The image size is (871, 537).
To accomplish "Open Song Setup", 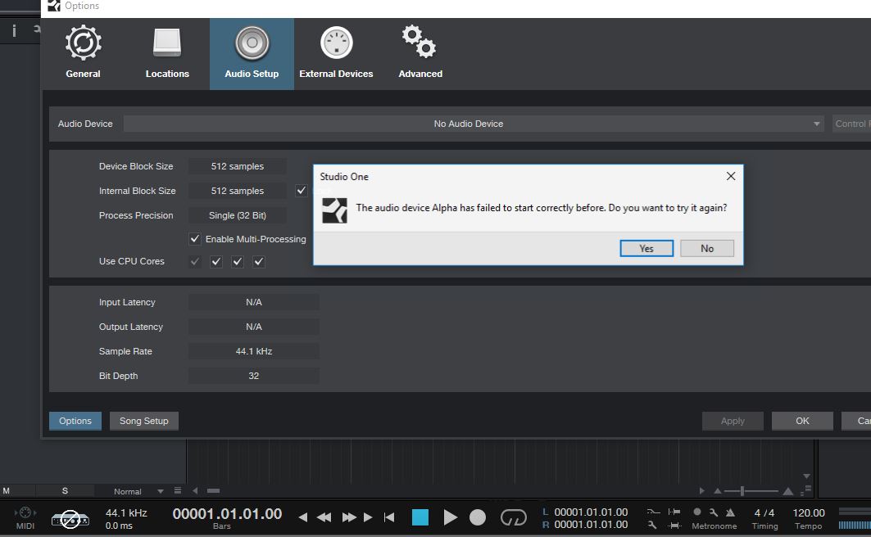I will (x=144, y=421).
